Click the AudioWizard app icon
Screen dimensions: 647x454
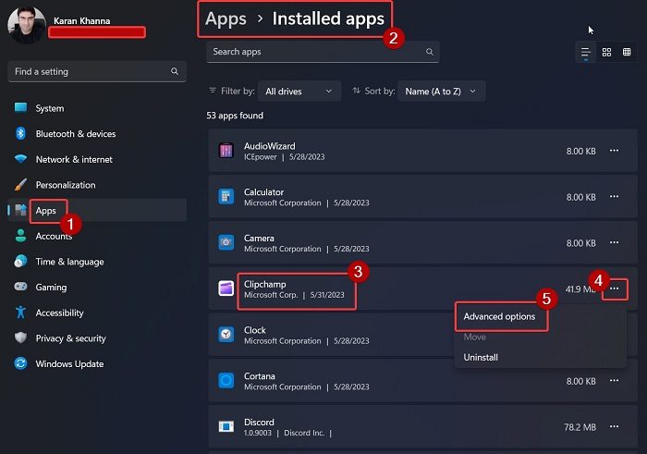[x=226, y=151]
